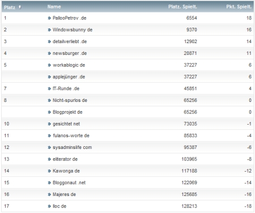Click arrow icon beside gesichtet net

coord(49,124)
